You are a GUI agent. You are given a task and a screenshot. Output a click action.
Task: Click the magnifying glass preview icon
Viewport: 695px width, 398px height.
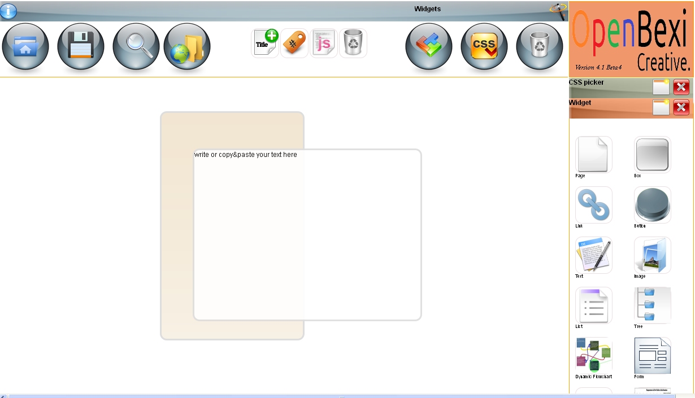coord(136,46)
